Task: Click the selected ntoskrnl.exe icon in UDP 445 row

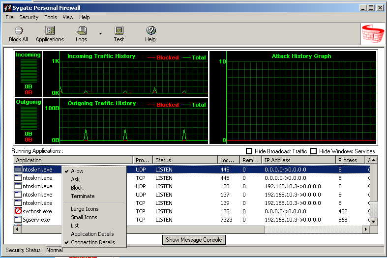Action: [x=18, y=169]
